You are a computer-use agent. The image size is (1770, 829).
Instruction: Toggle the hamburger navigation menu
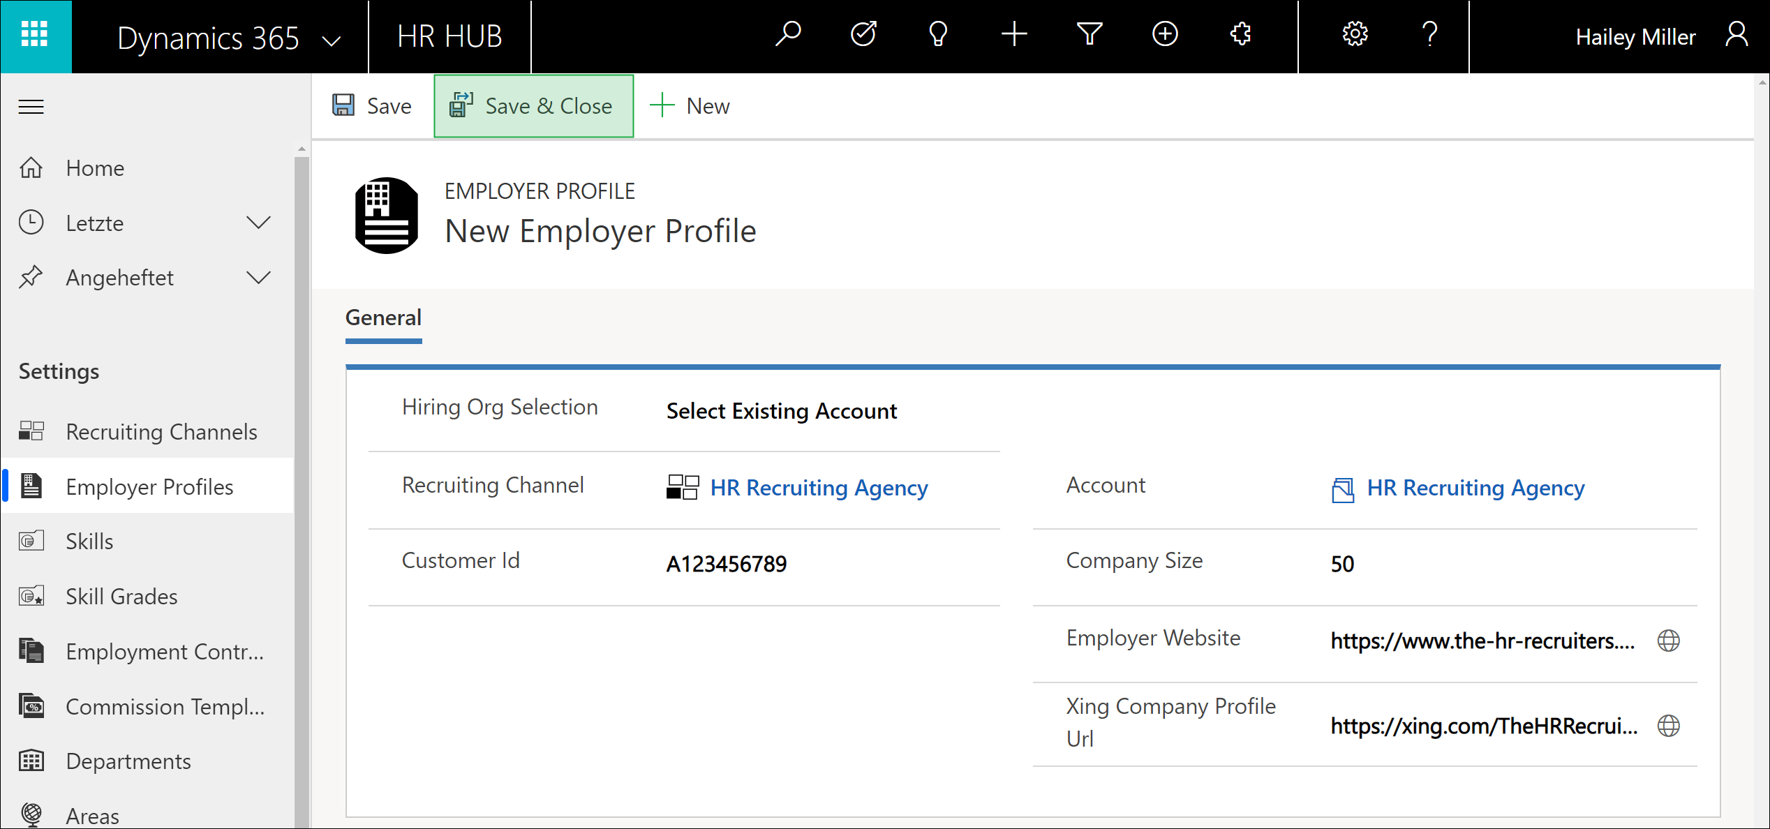pyautogui.click(x=31, y=106)
